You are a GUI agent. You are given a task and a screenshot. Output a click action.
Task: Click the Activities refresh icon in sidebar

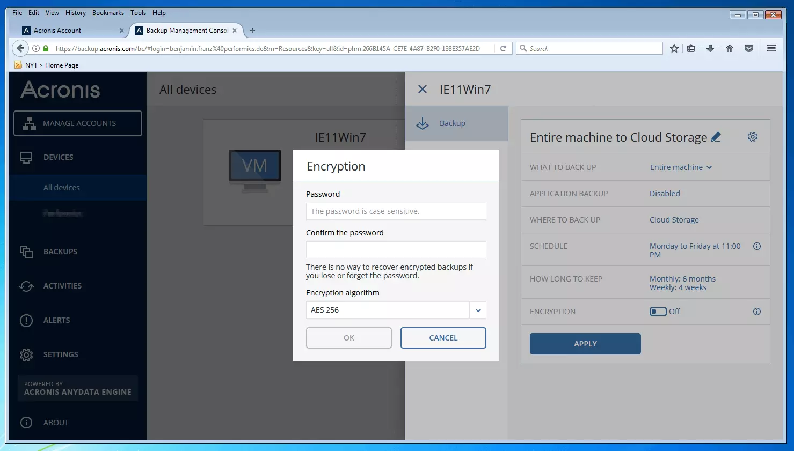(x=26, y=286)
